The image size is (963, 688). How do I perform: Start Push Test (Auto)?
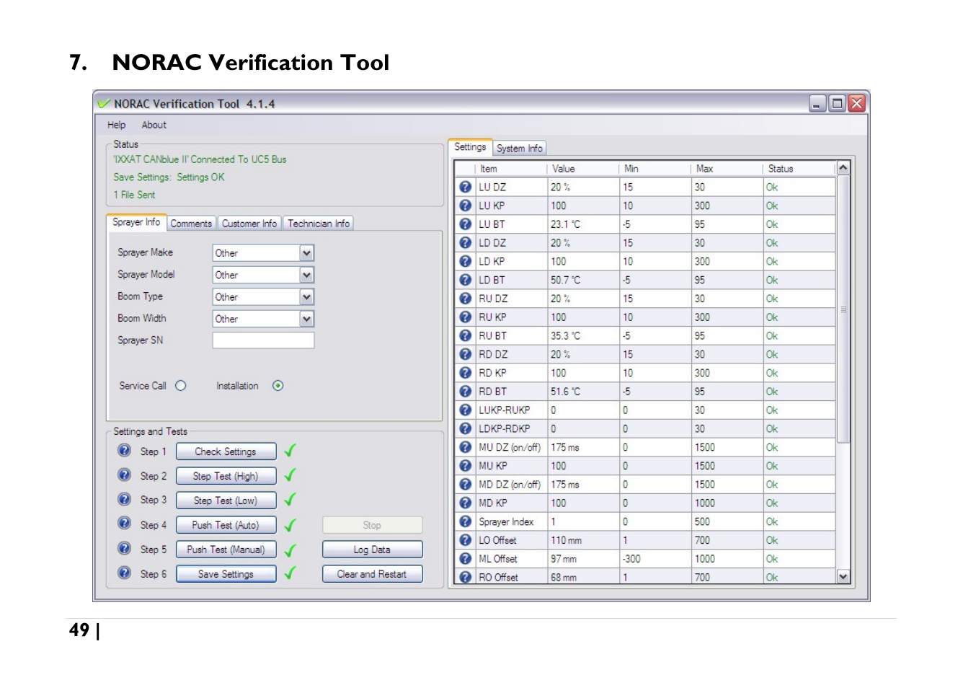point(226,525)
